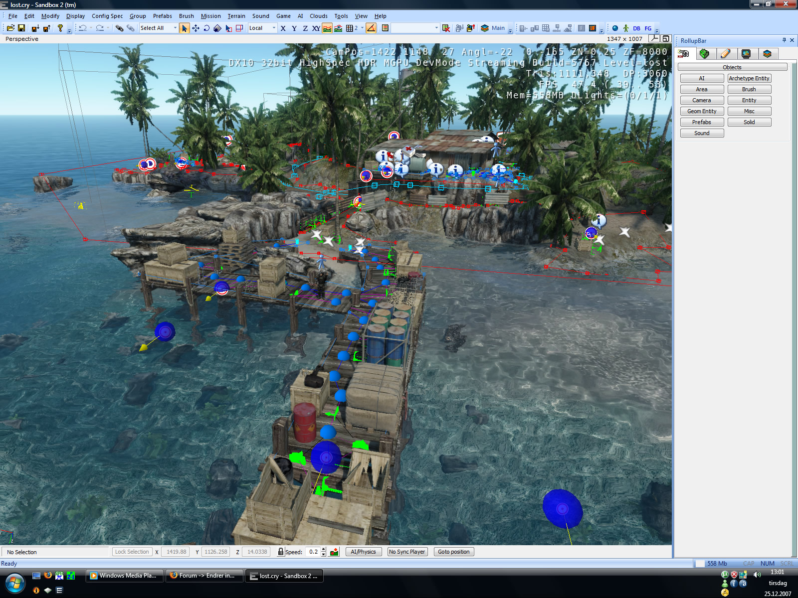798x598 pixels.
Task: Toggle AI/Physics simulation
Action: pyautogui.click(x=363, y=552)
